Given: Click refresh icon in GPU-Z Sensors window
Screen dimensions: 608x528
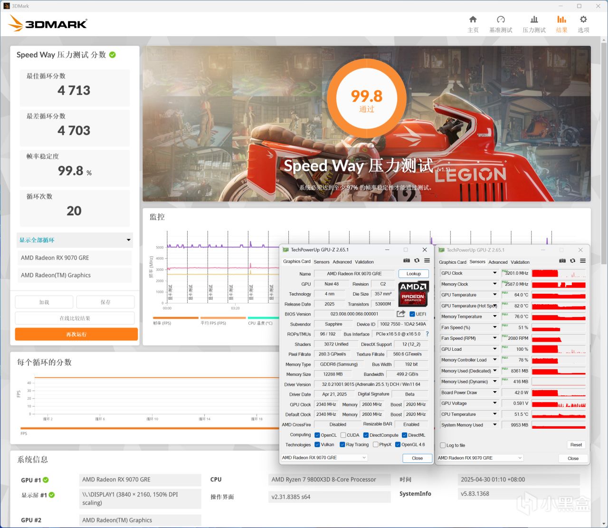Looking at the screenshot, I should tap(572, 261).
